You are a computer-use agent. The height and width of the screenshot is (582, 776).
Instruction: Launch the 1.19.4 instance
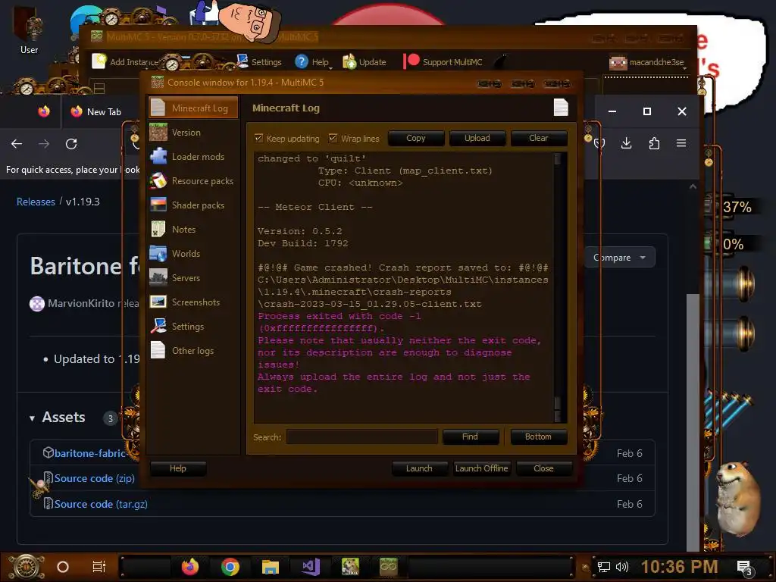click(x=419, y=468)
